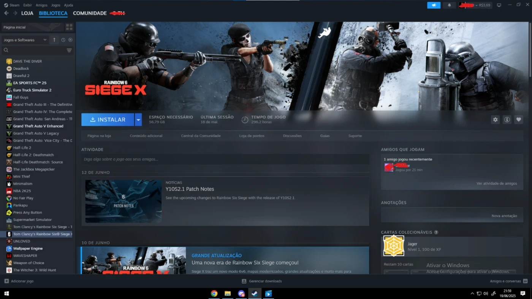The image size is (532, 299).
Task: Click the Steam taskbar icon
Action: coord(255,293)
